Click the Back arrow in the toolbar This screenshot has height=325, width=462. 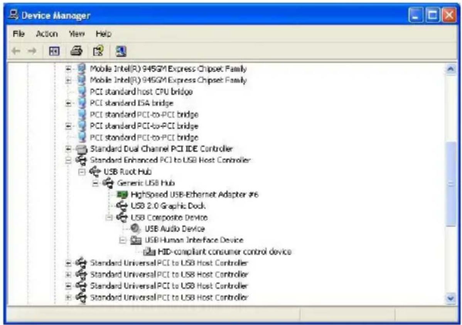[x=16, y=51]
